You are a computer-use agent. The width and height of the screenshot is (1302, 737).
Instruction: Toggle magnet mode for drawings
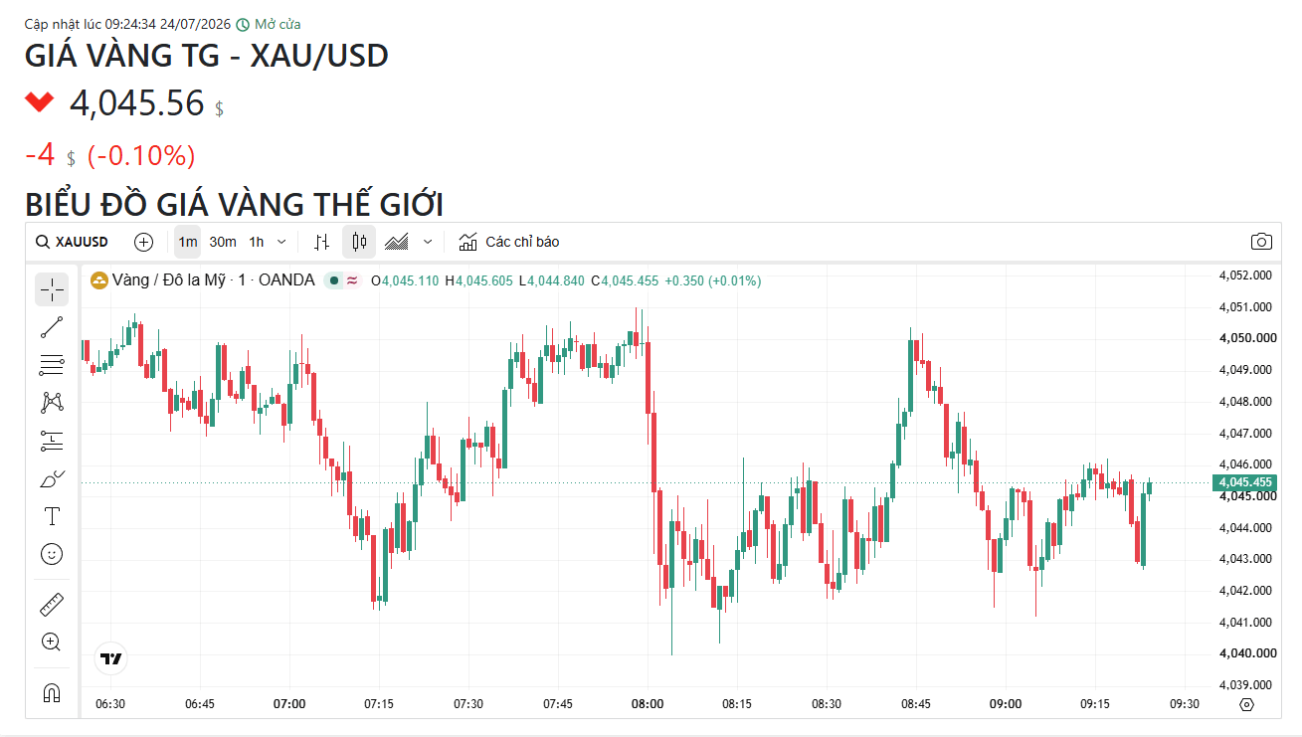(x=52, y=692)
